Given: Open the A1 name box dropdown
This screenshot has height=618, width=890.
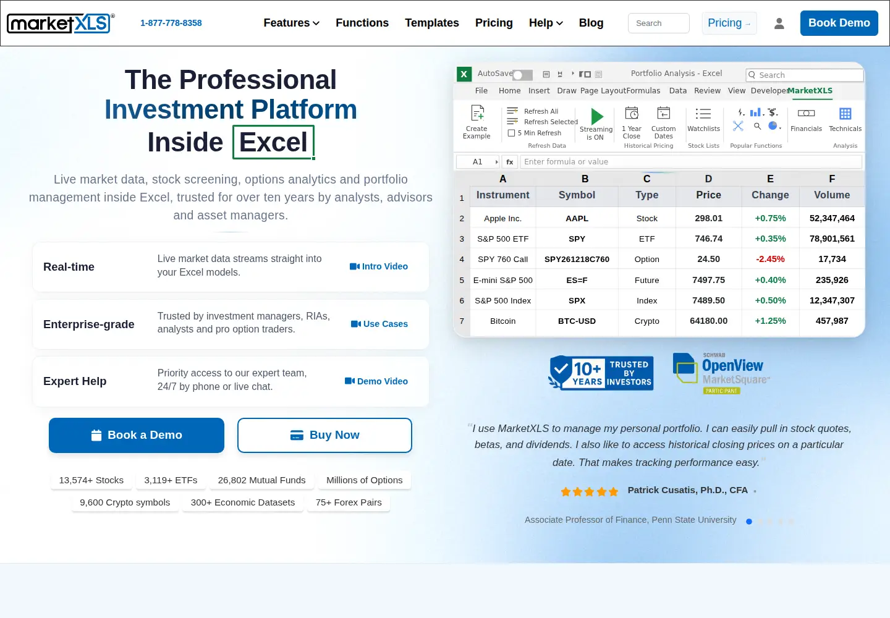Looking at the screenshot, I should 496,162.
